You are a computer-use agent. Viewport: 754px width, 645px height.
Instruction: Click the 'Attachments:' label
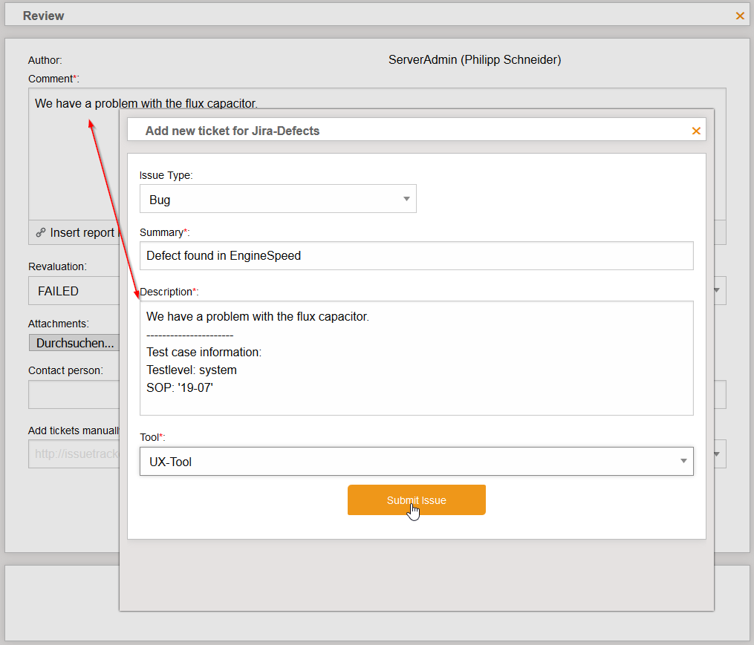(58, 324)
